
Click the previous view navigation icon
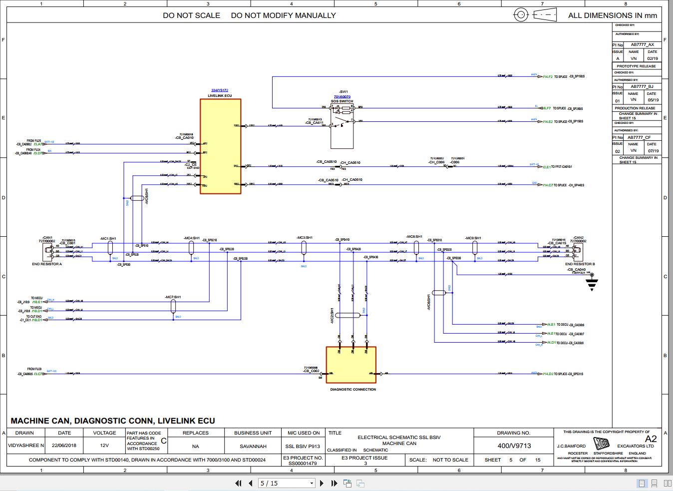click(x=346, y=483)
